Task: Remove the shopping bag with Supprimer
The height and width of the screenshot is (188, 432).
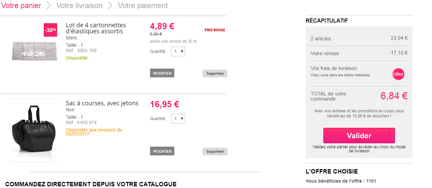Action: click(215, 151)
